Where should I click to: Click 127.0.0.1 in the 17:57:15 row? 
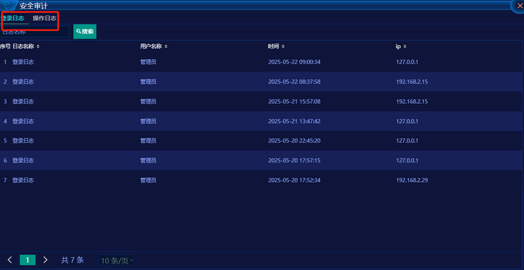tap(408, 160)
